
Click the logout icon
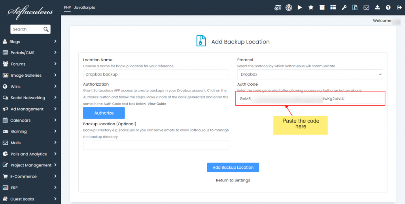coord(399,8)
